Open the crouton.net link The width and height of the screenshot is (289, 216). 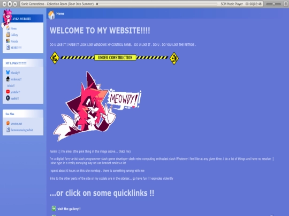tap(16, 124)
